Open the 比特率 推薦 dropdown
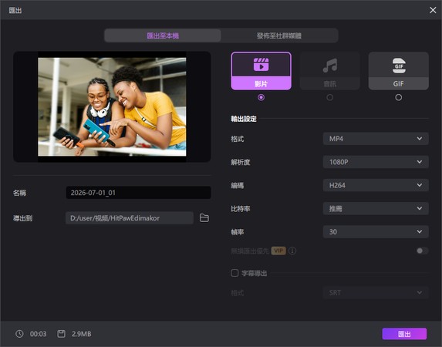This screenshot has width=442, height=347. 376,209
